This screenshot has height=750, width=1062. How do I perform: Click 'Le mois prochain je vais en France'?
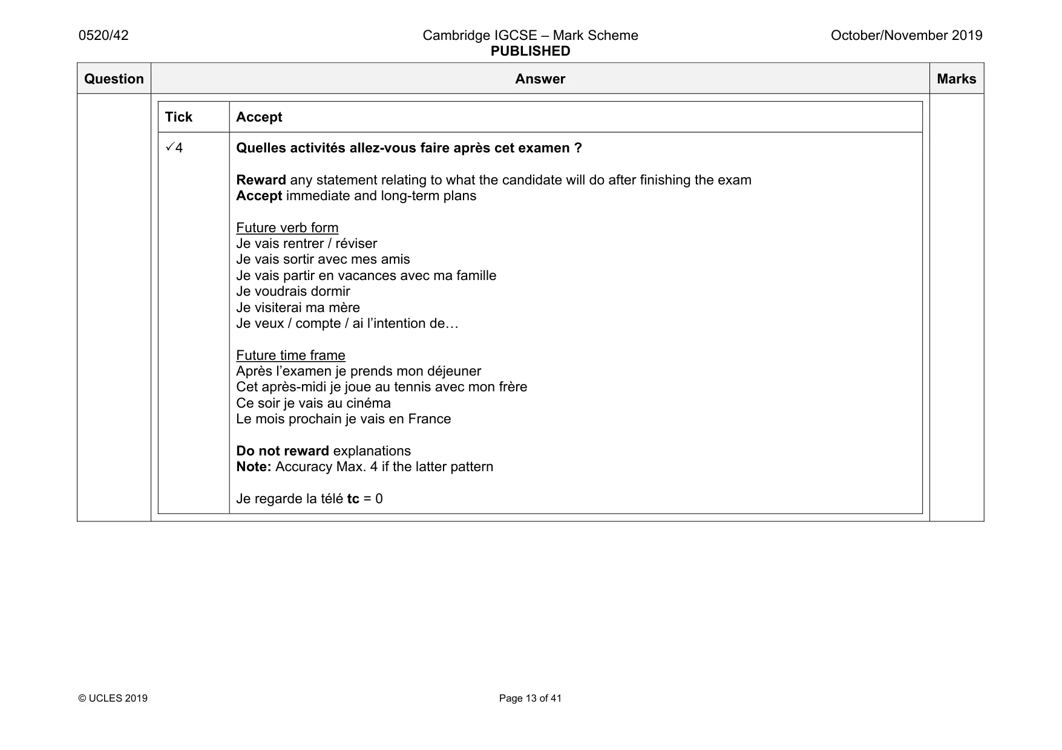343,419
